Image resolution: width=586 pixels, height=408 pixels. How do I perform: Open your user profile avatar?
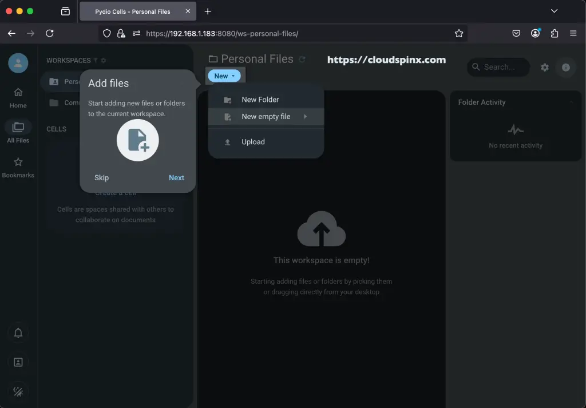(x=18, y=63)
